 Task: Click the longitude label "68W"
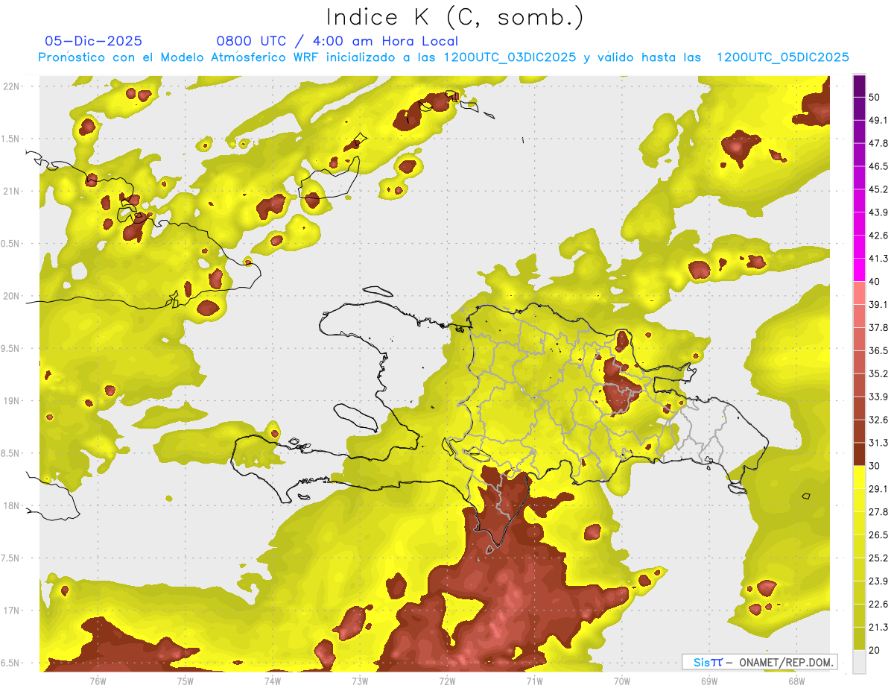[x=796, y=681]
